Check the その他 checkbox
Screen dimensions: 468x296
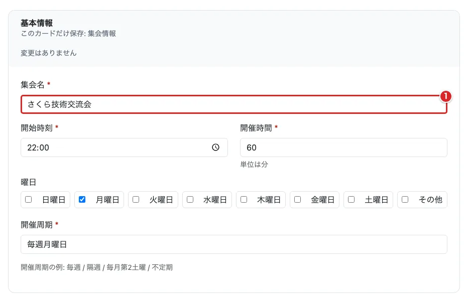tap(405, 199)
